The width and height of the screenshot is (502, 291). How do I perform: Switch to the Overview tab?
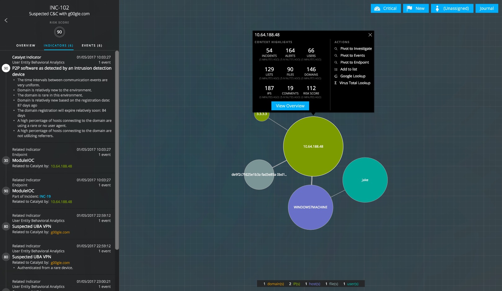coord(26,46)
